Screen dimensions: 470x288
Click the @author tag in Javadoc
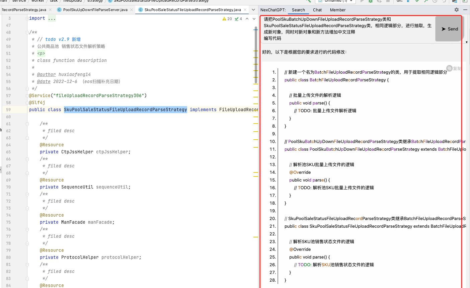[x=47, y=75]
